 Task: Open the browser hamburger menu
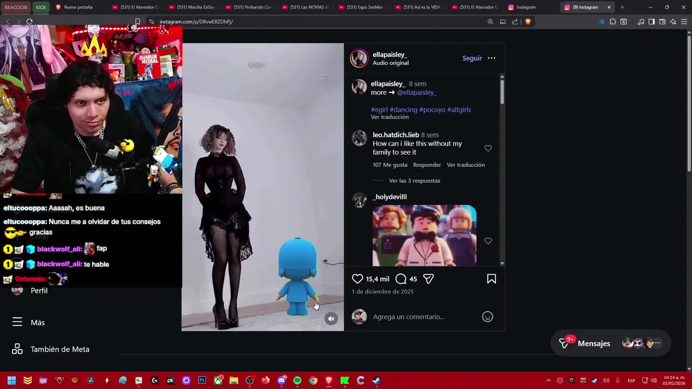[684, 22]
